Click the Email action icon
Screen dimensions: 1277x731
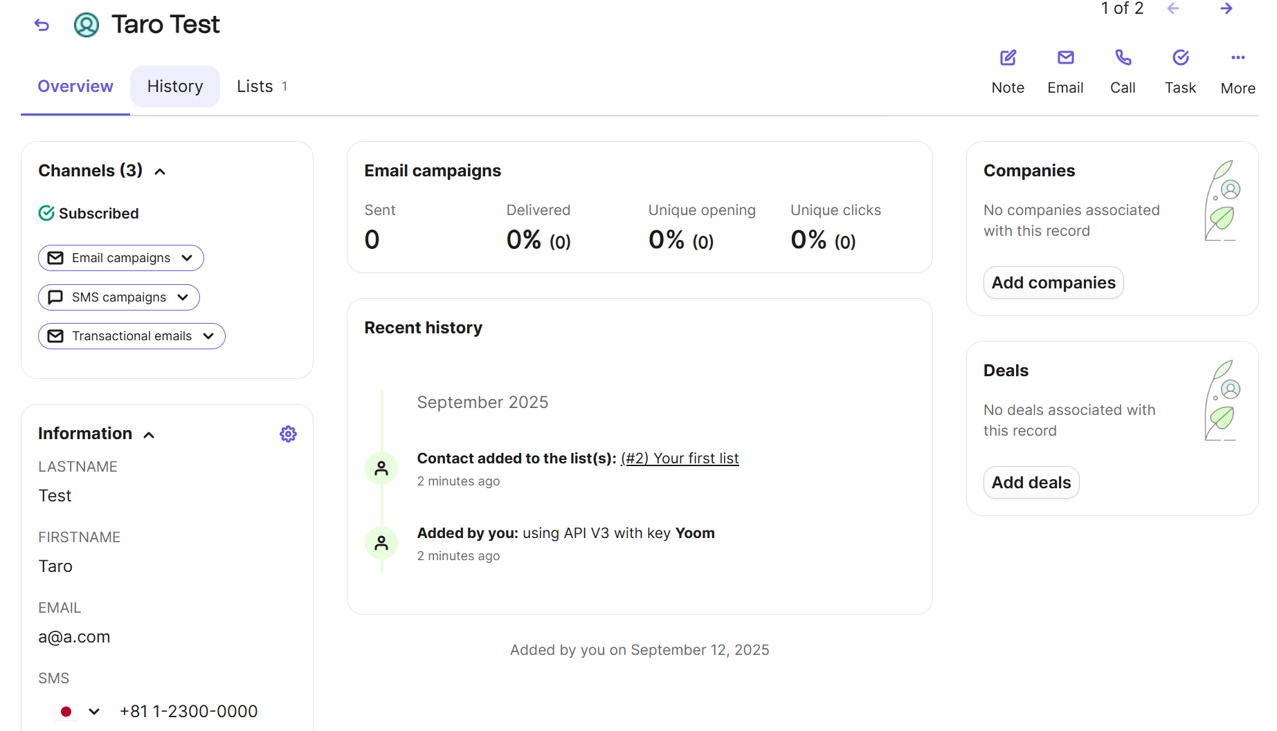point(1065,58)
